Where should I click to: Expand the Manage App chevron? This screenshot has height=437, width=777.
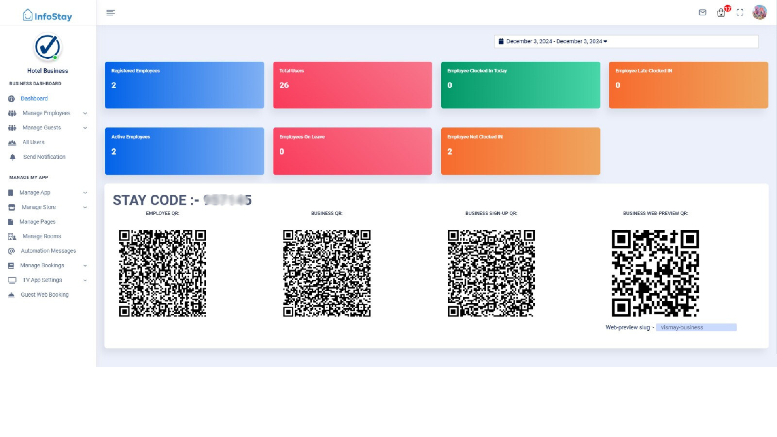point(85,193)
